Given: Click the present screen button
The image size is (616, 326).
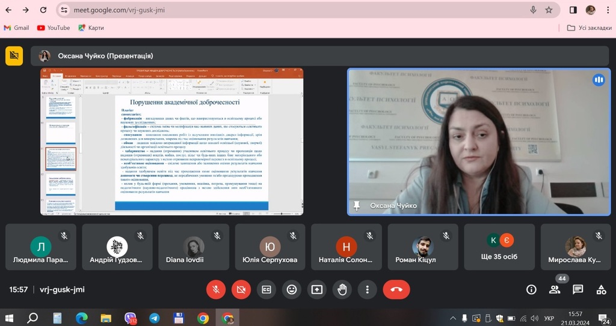Looking at the screenshot, I should [317, 289].
